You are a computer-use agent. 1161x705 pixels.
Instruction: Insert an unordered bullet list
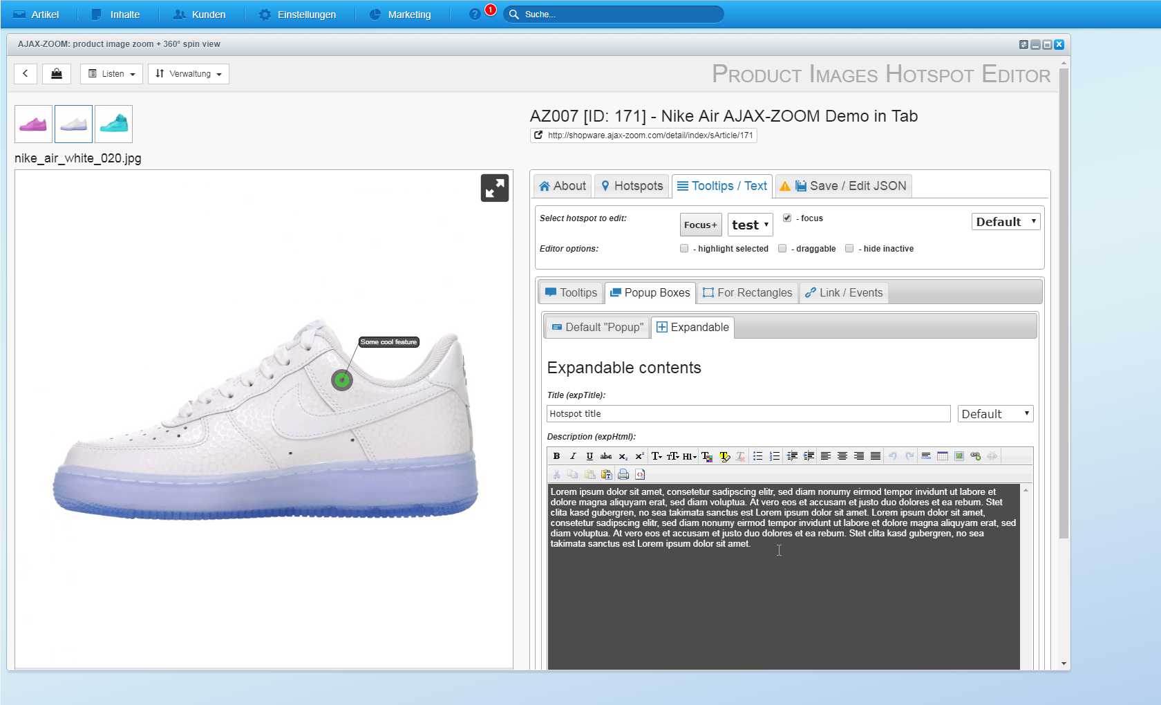(x=758, y=456)
